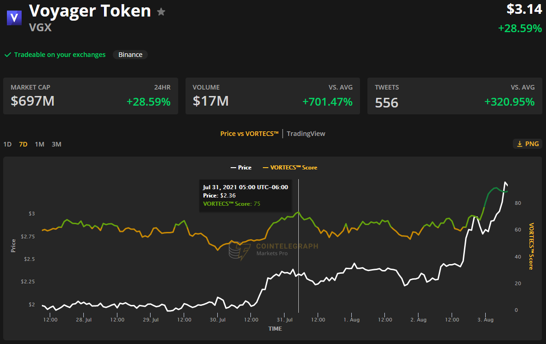
Task: Click the Binance exchange badge
Action: (x=130, y=55)
